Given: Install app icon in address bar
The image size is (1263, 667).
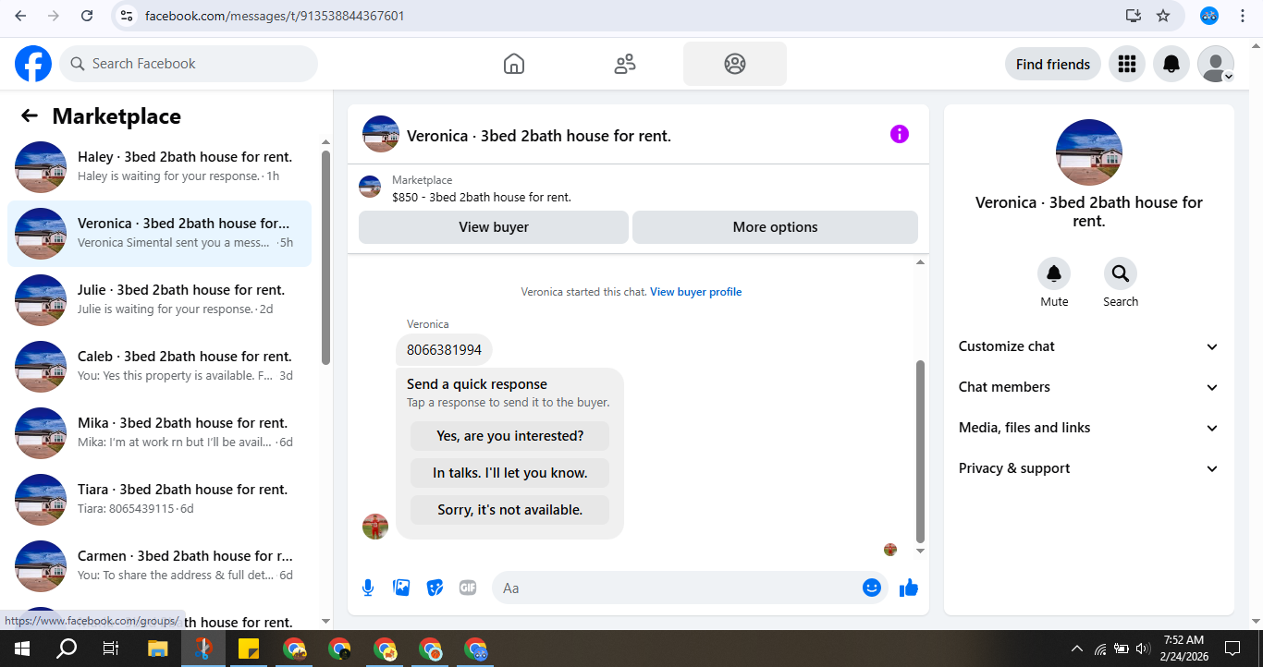Looking at the screenshot, I should coord(1134,16).
